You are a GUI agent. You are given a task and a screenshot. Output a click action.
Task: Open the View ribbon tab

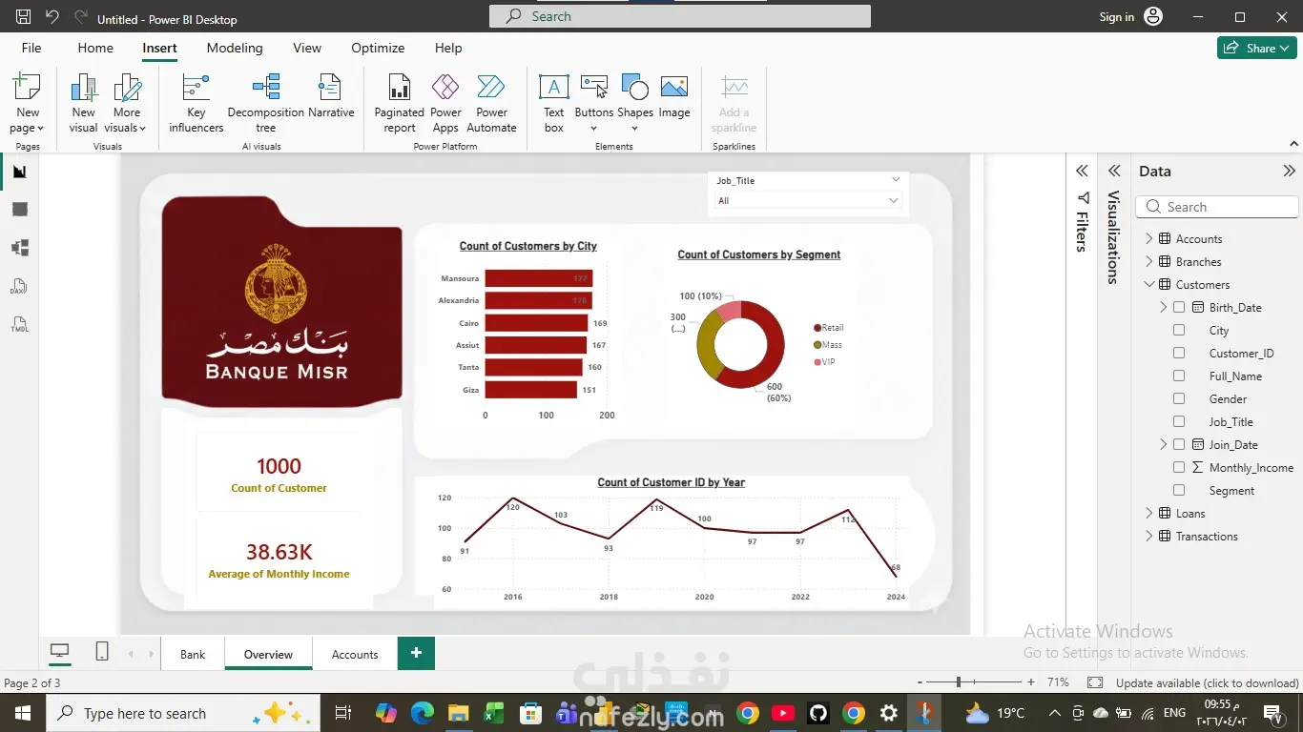point(307,48)
